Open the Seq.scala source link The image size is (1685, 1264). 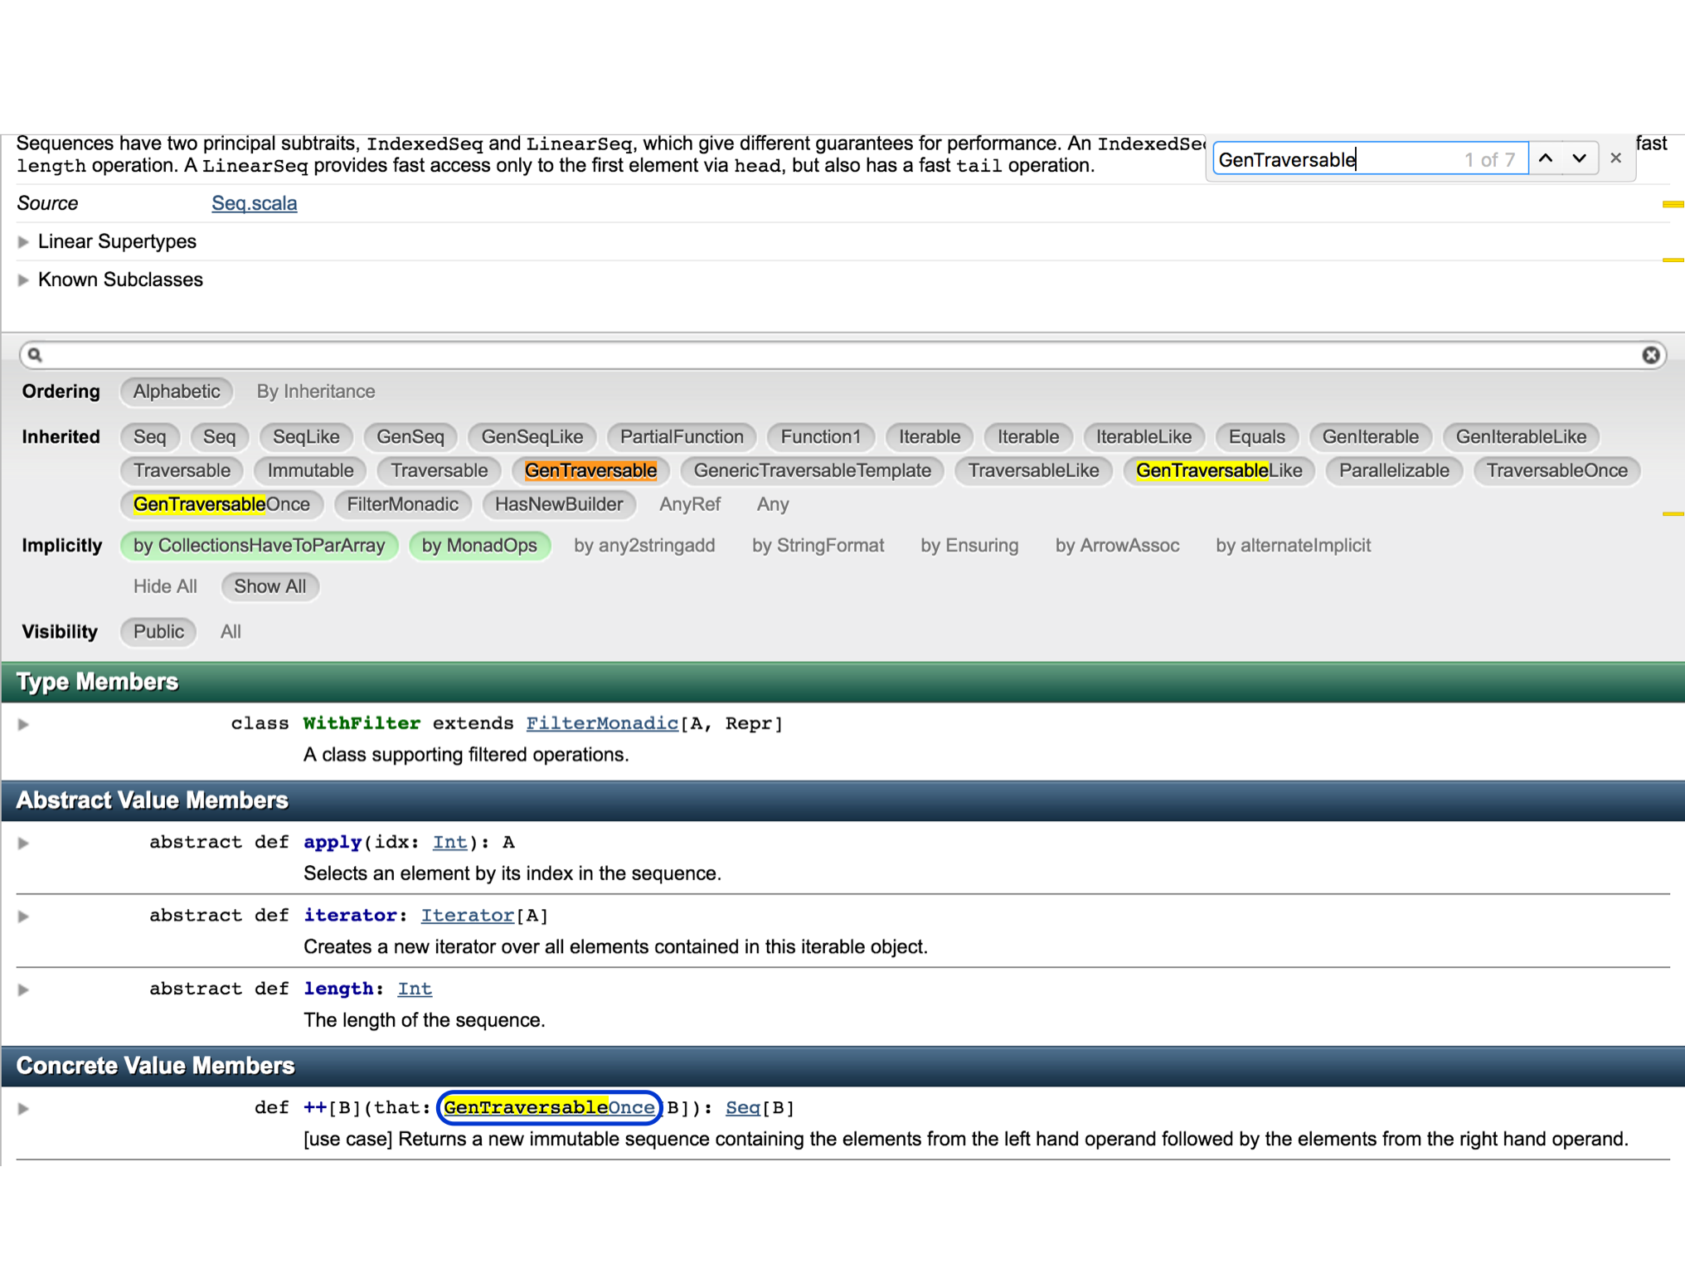pyautogui.click(x=254, y=202)
